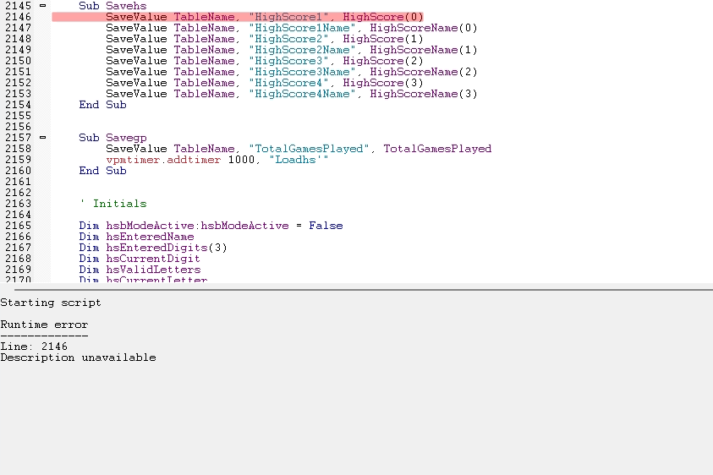This screenshot has height=475, width=713.
Task: Click "Runtime error" message in output
Action: [x=44, y=325]
